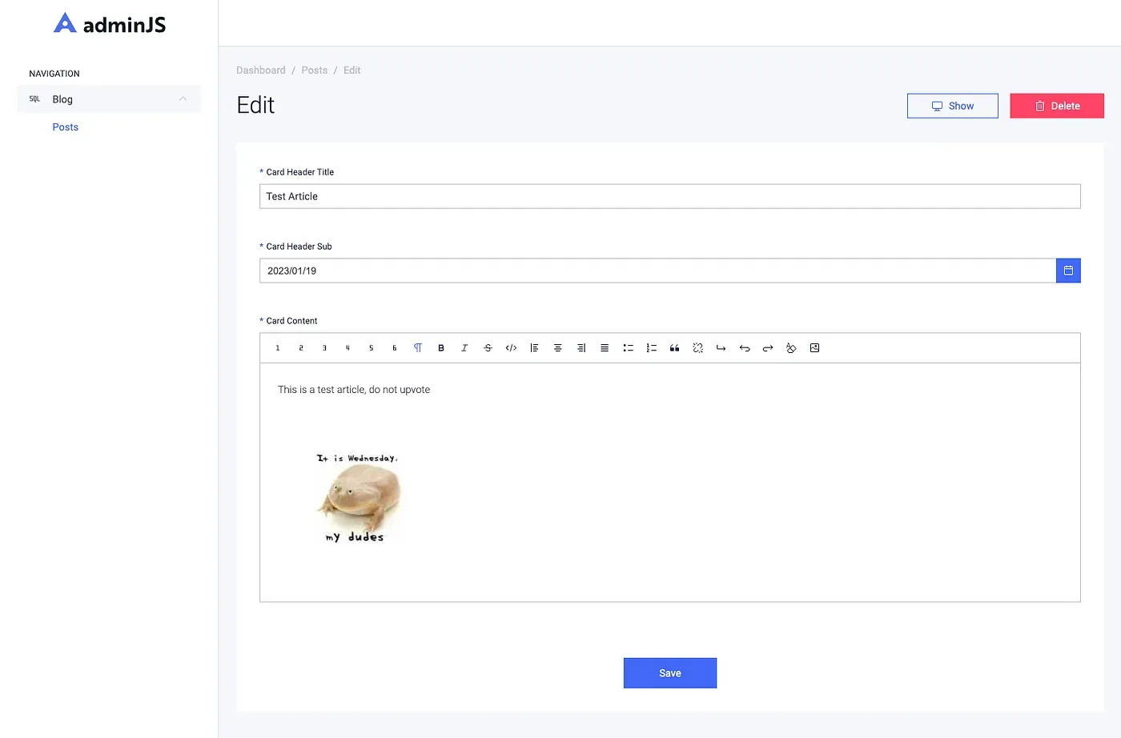Click the SQL icon beside Blog
This screenshot has width=1121, height=738.
tap(34, 99)
